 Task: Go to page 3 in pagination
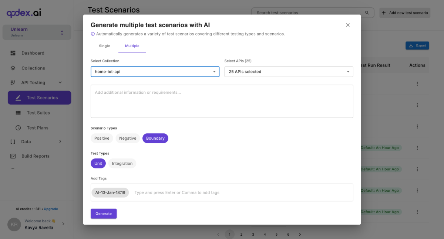[253, 234]
